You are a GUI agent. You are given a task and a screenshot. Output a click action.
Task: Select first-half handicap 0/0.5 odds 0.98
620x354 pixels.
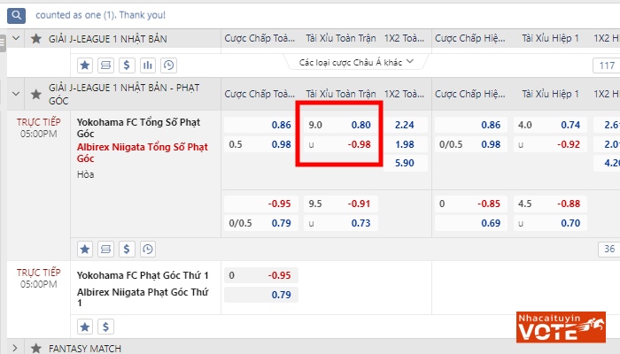[471, 144]
